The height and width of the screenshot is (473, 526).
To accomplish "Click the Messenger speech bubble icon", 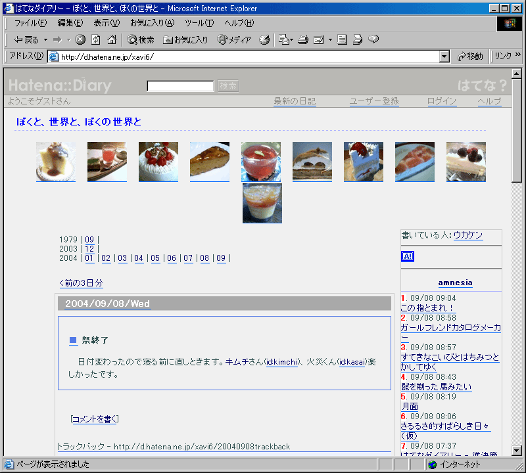I will pos(373,39).
